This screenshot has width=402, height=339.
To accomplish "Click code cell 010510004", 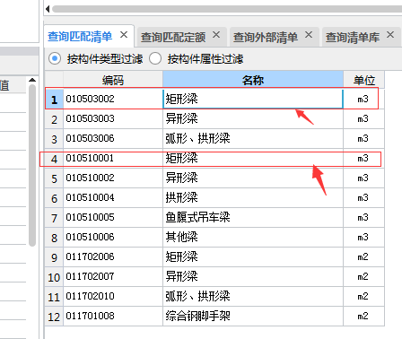I will [113, 197].
